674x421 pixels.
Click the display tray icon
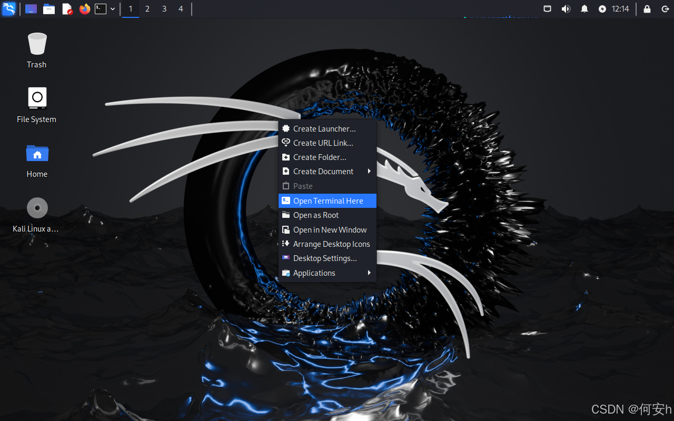548,9
